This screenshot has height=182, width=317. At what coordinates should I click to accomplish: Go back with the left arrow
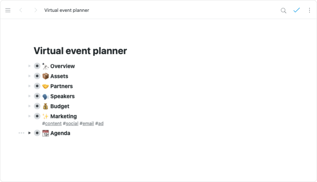pyautogui.click(x=21, y=10)
